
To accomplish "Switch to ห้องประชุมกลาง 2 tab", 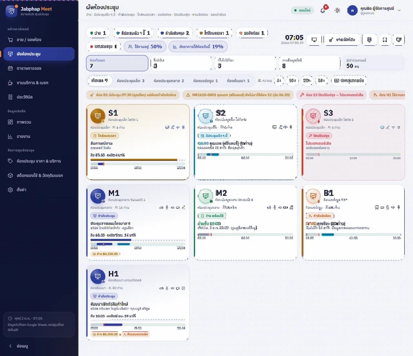I will click(169, 81).
